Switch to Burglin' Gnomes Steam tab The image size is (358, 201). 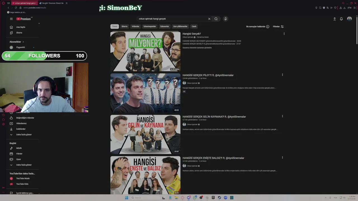coord(52,3)
